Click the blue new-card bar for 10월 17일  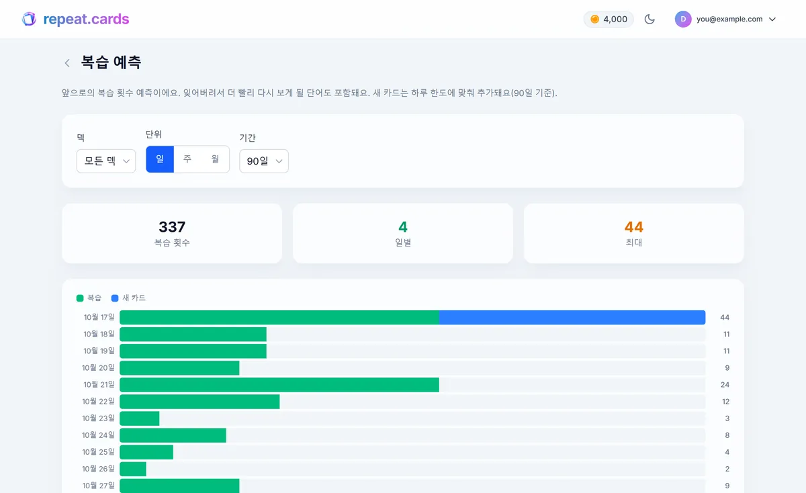(x=572, y=317)
